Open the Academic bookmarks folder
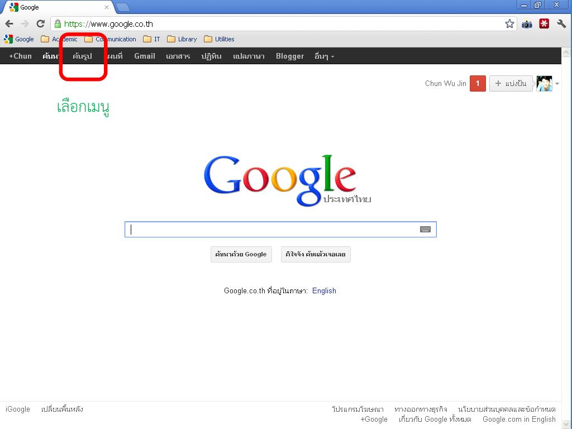The image size is (572, 429). tap(59, 39)
